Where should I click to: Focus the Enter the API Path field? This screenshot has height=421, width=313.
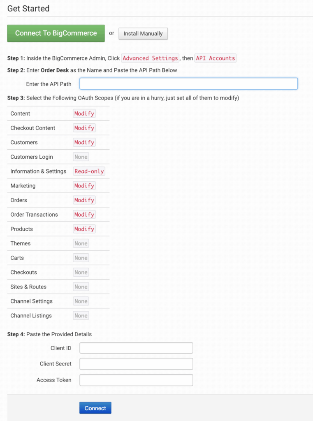coord(188,84)
